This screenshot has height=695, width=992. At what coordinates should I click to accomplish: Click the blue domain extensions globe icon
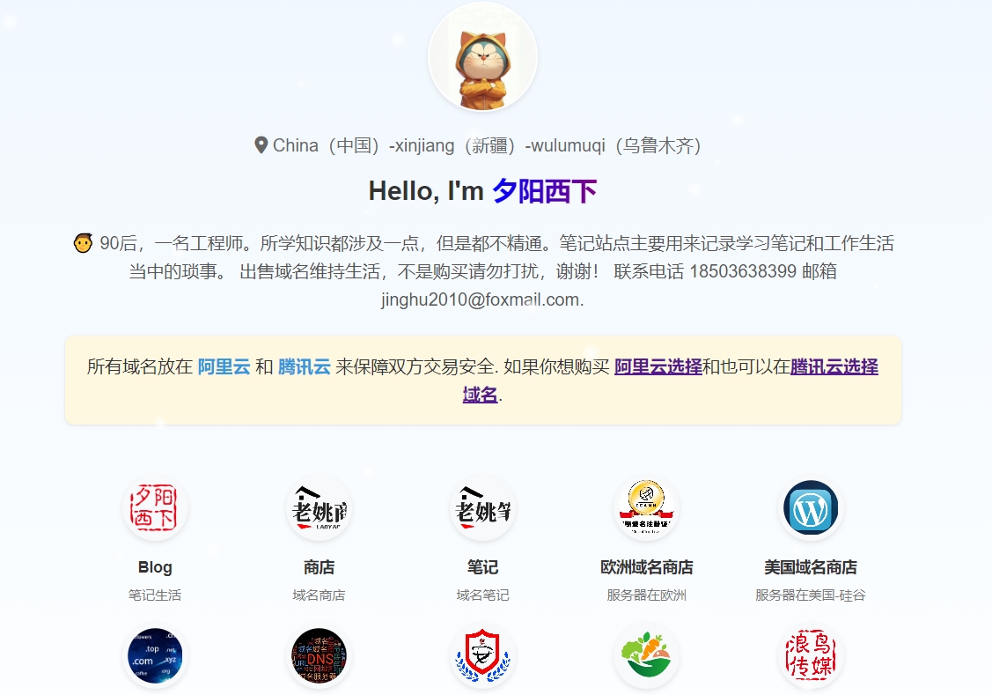tap(155, 657)
